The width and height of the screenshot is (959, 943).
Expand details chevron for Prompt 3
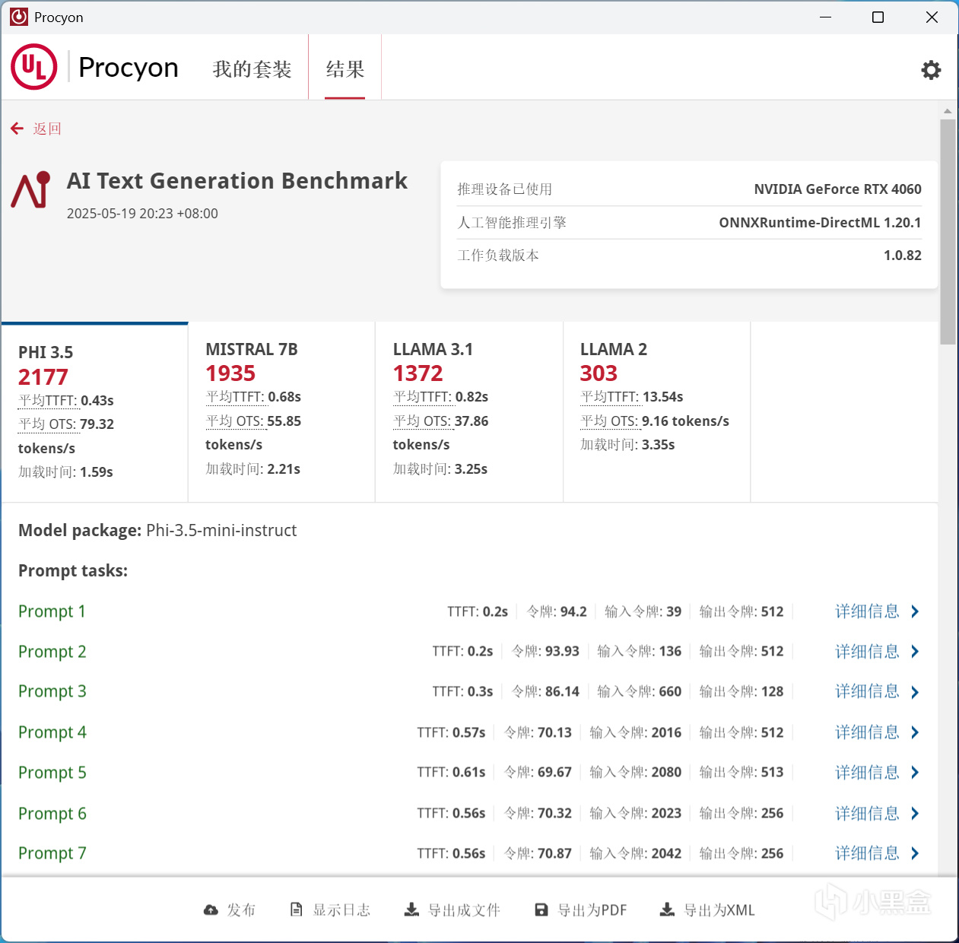point(915,692)
